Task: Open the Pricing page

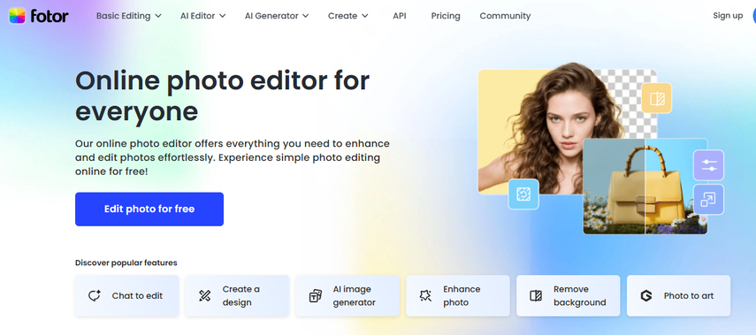Action: point(446,16)
